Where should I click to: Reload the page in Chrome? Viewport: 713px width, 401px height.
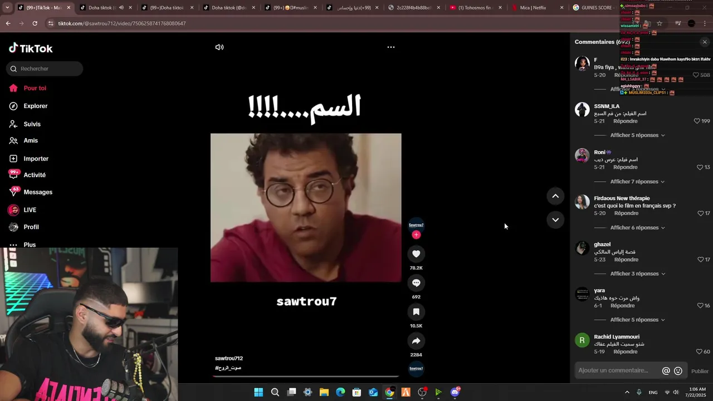[35, 23]
